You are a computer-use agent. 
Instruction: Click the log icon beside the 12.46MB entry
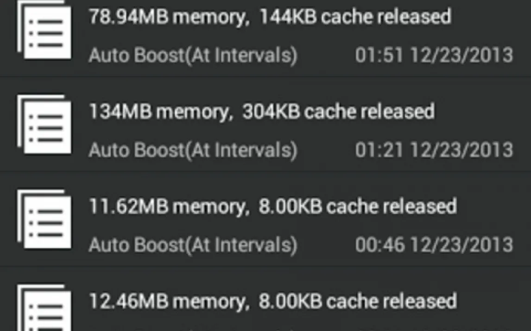[x=44, y=309]
